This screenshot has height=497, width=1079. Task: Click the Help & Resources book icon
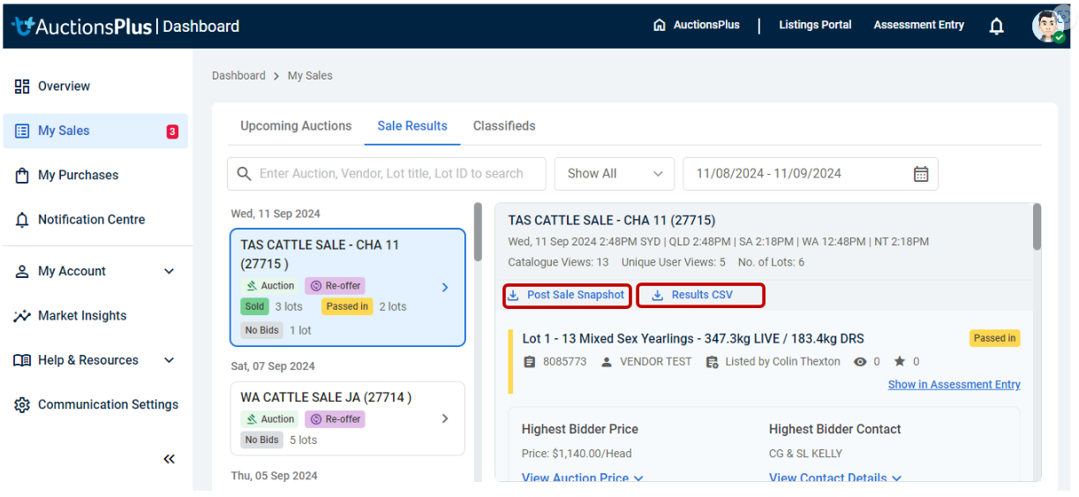point(22,360)
